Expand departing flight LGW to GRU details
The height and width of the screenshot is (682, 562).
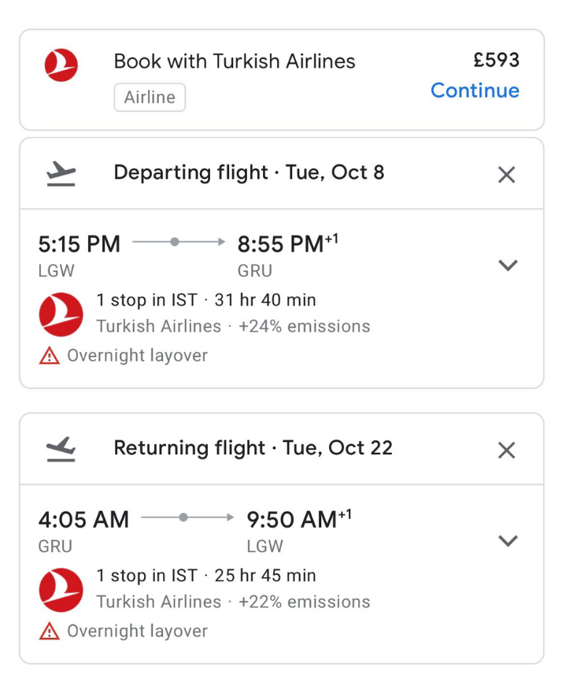point(508,265)
